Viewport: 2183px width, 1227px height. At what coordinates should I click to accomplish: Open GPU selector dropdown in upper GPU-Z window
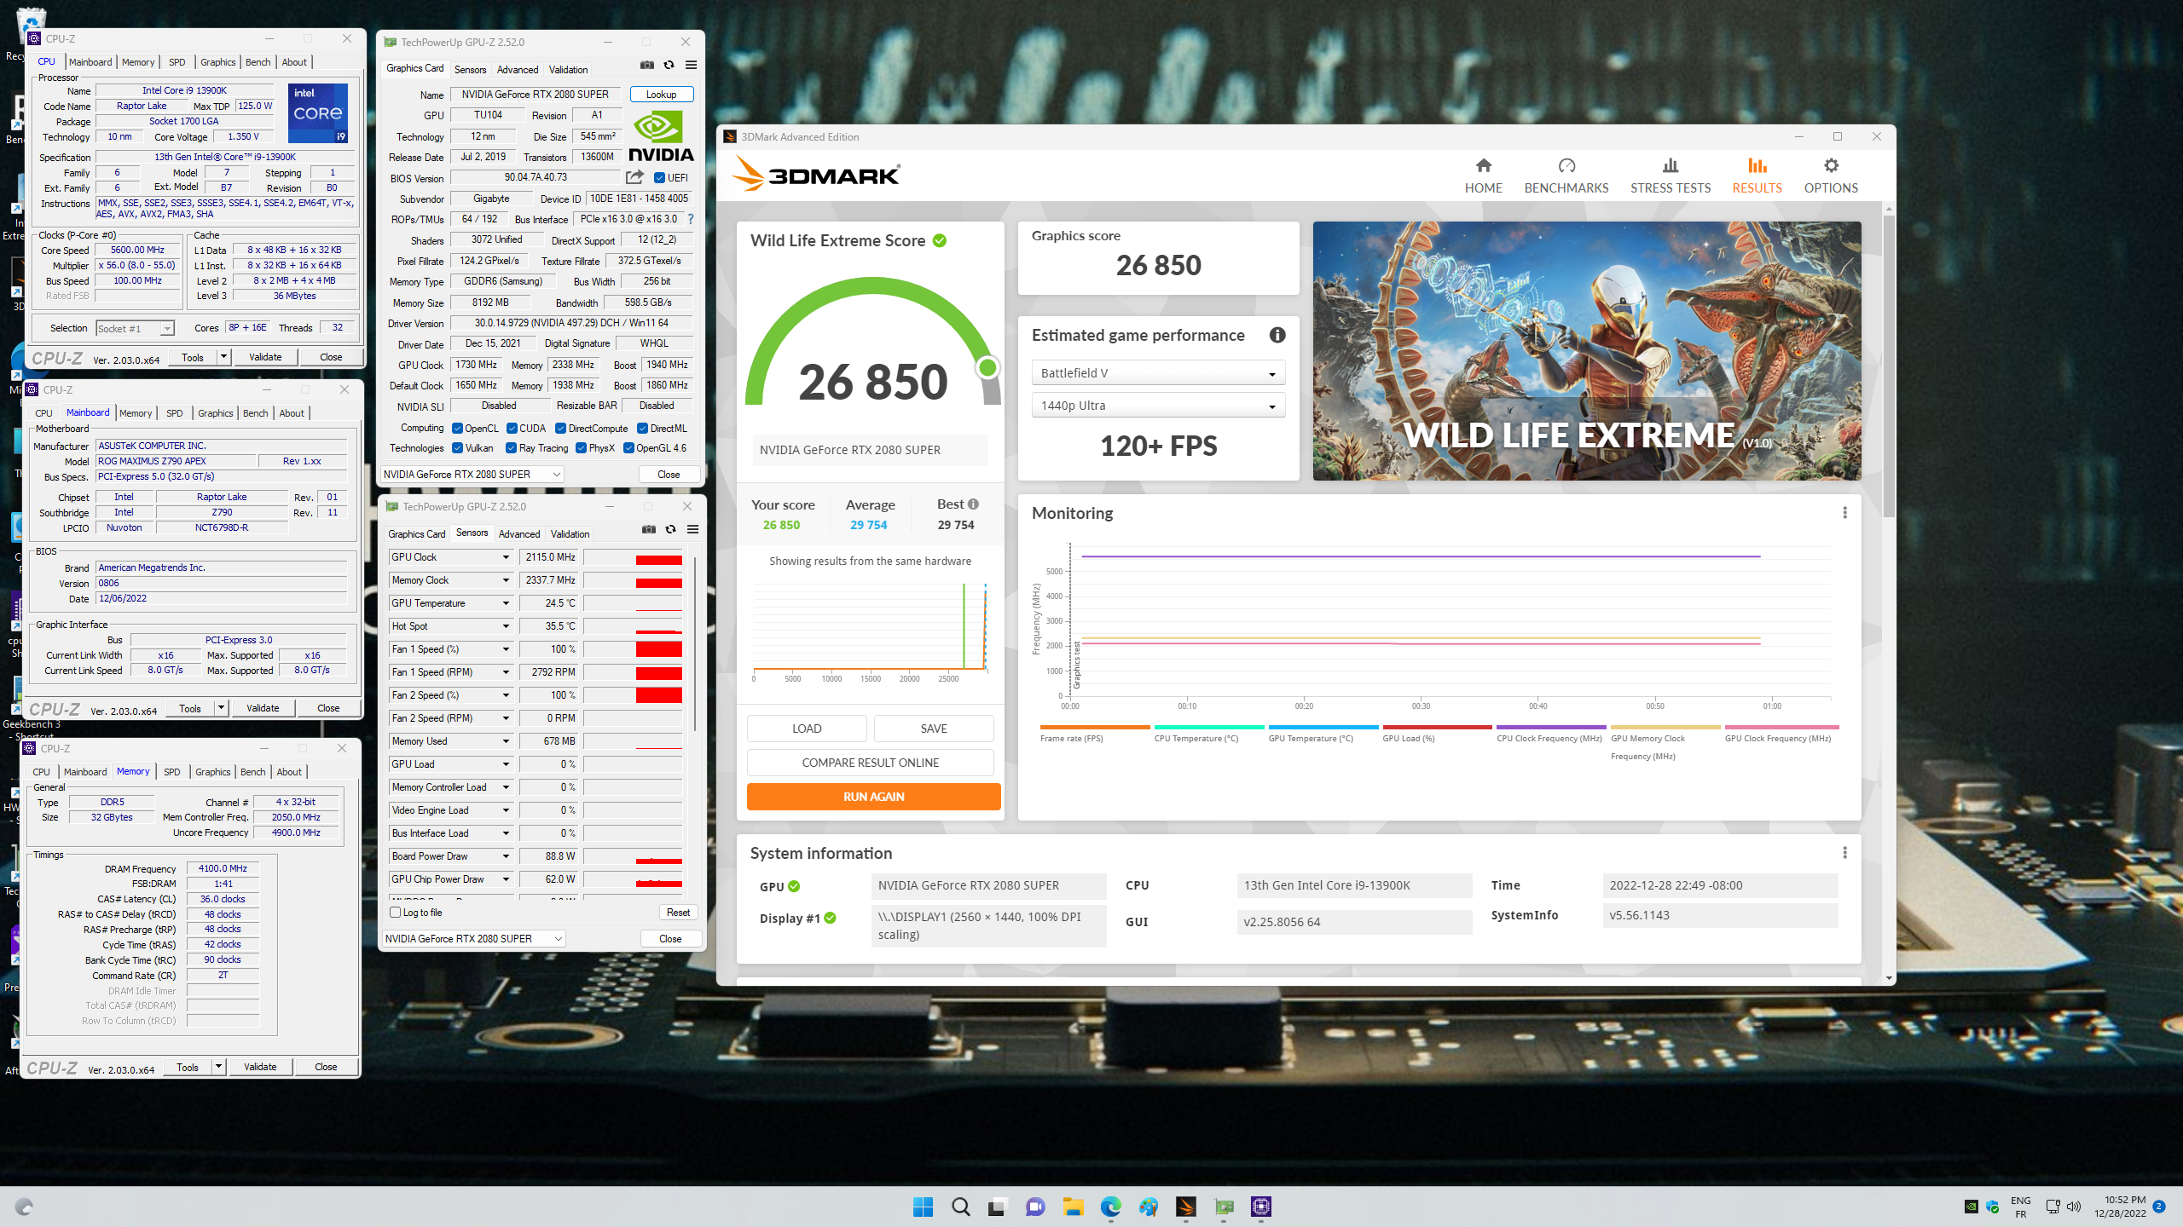coord(472,475)
